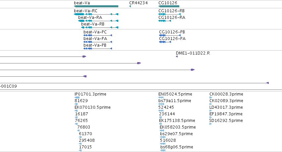Screen dimensions: 282x152
Task: Select the EK070130.5prime EST label
Action: (92, 107)
